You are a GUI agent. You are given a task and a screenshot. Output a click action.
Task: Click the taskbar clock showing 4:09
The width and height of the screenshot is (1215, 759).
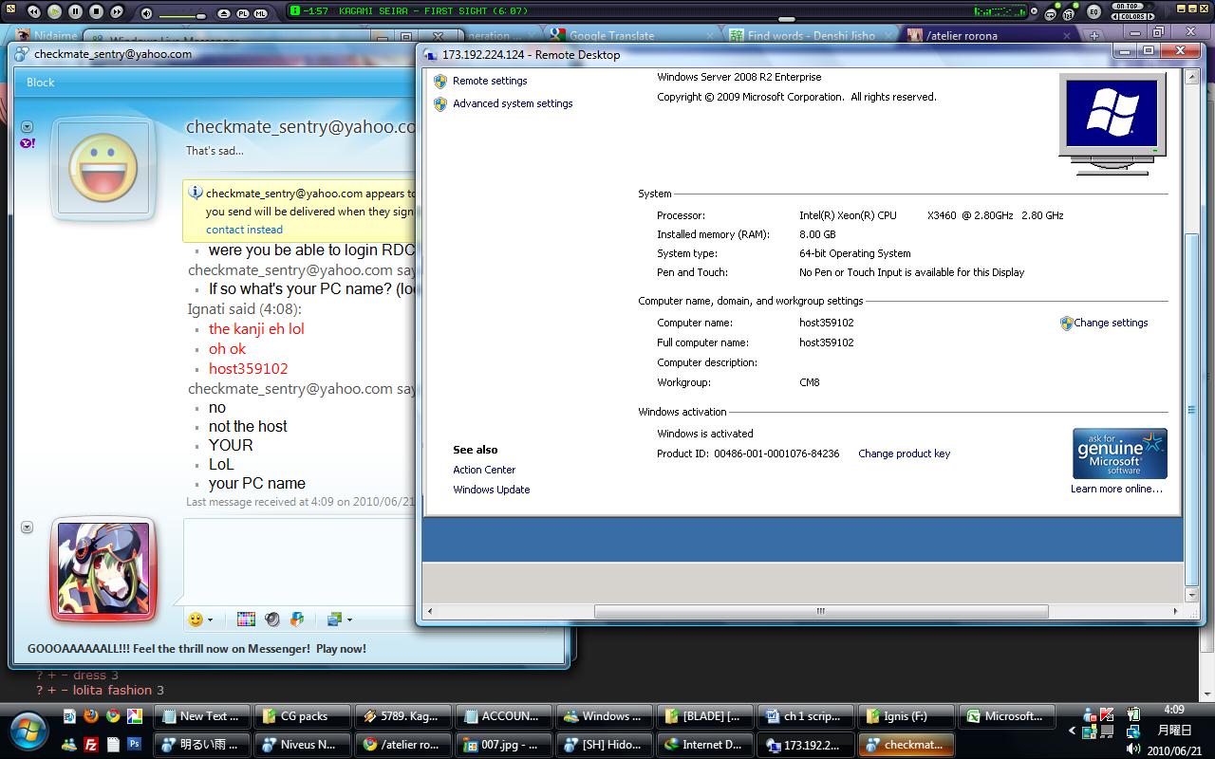[x=1172, y=710]
